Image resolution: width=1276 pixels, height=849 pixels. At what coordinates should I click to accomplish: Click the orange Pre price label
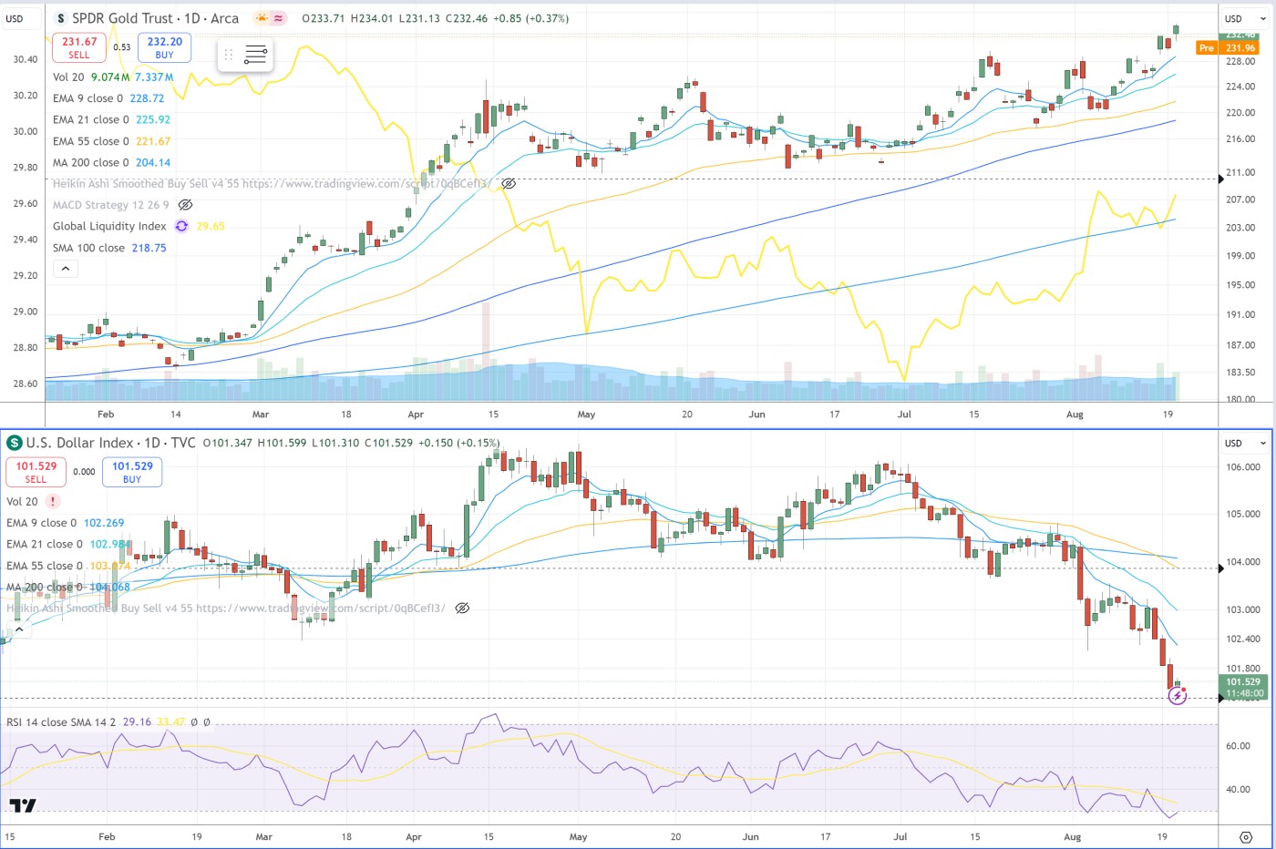click(x=1206, y=48)
